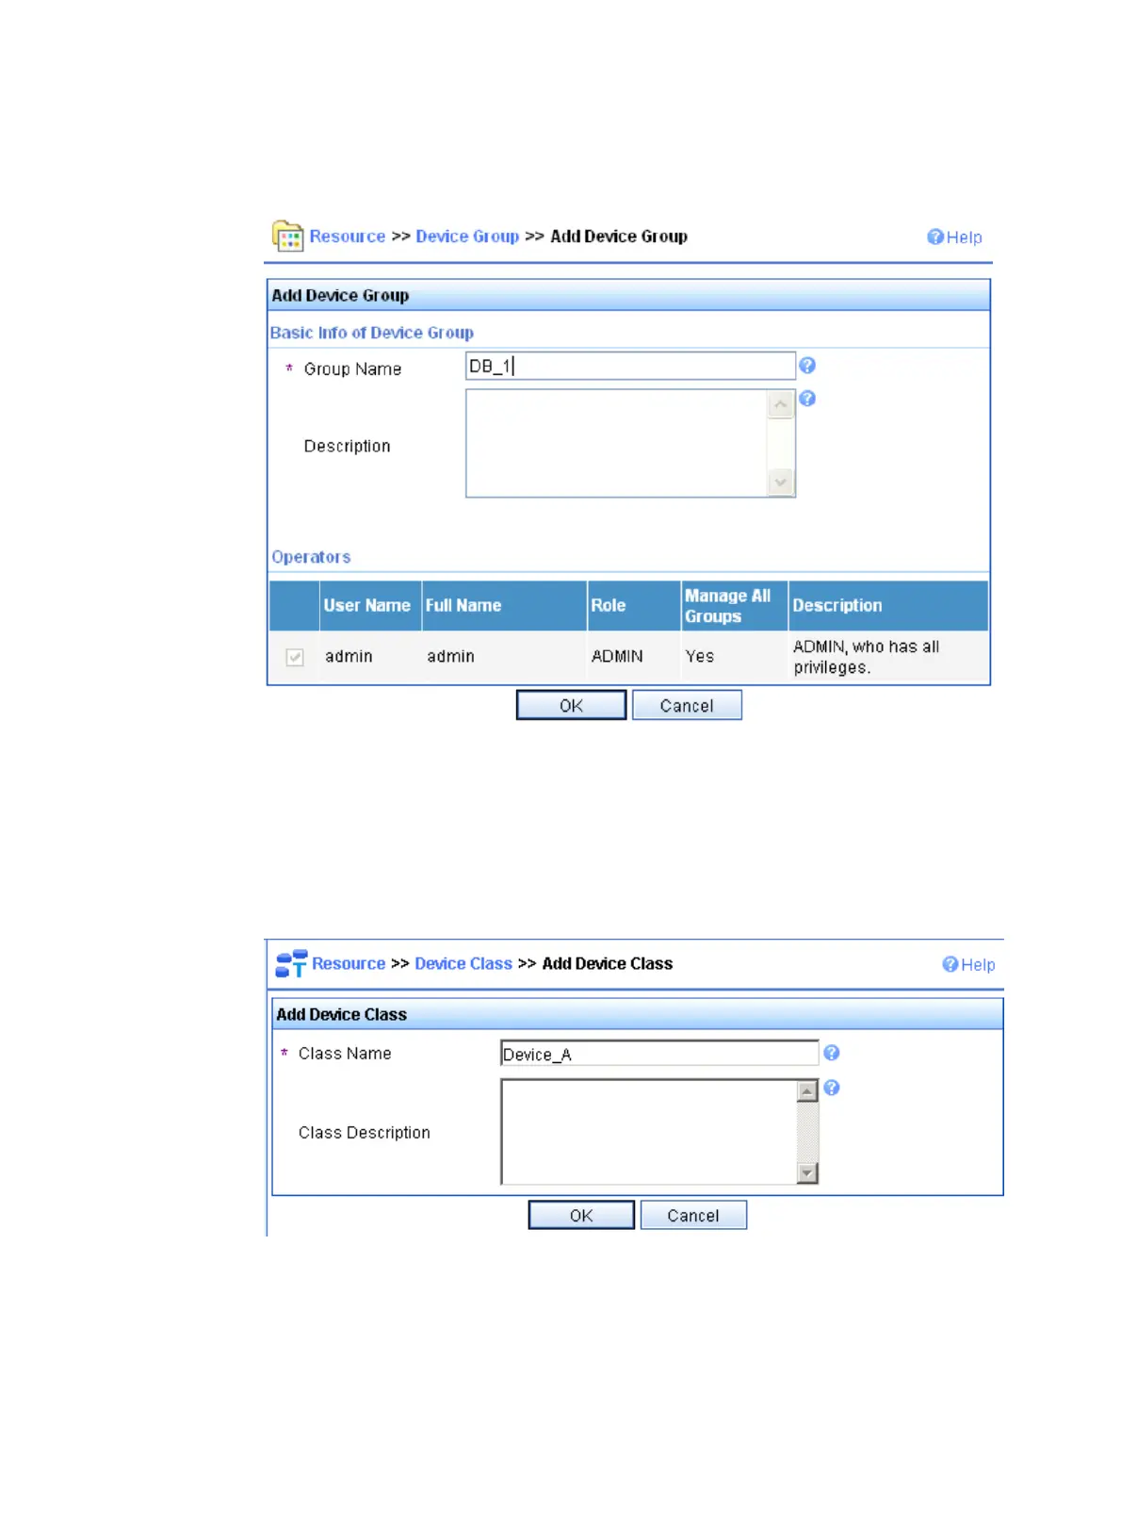Click the Device Class icon in breadcrumb
The width and height of the screenshot is (1121, 1523).
(x=291, y=963)
